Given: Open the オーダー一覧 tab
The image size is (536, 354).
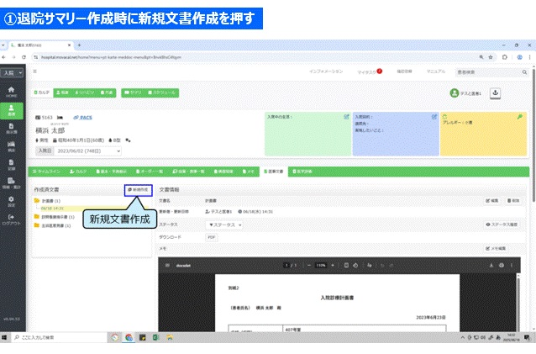Looking at the screenshot, I should click(x=150, y=172).
